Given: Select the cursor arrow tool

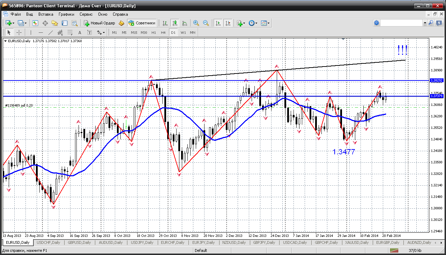Looking at the screenshot, I should coord(9,32).
